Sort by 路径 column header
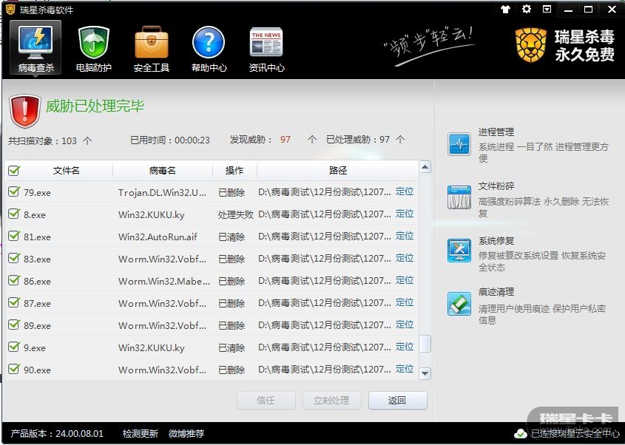Image resolution: width=625 pixels, height=445 pixels. (337, 171)
